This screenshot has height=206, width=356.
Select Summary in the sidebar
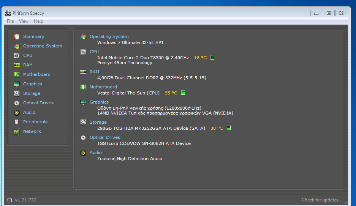(33, 36)
